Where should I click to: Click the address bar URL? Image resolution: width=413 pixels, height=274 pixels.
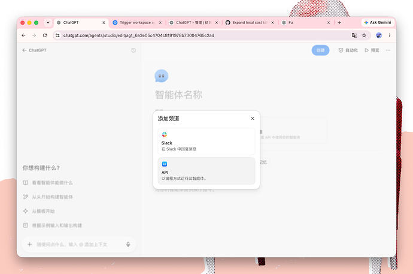pyautogui.click(x=138, y=35)
